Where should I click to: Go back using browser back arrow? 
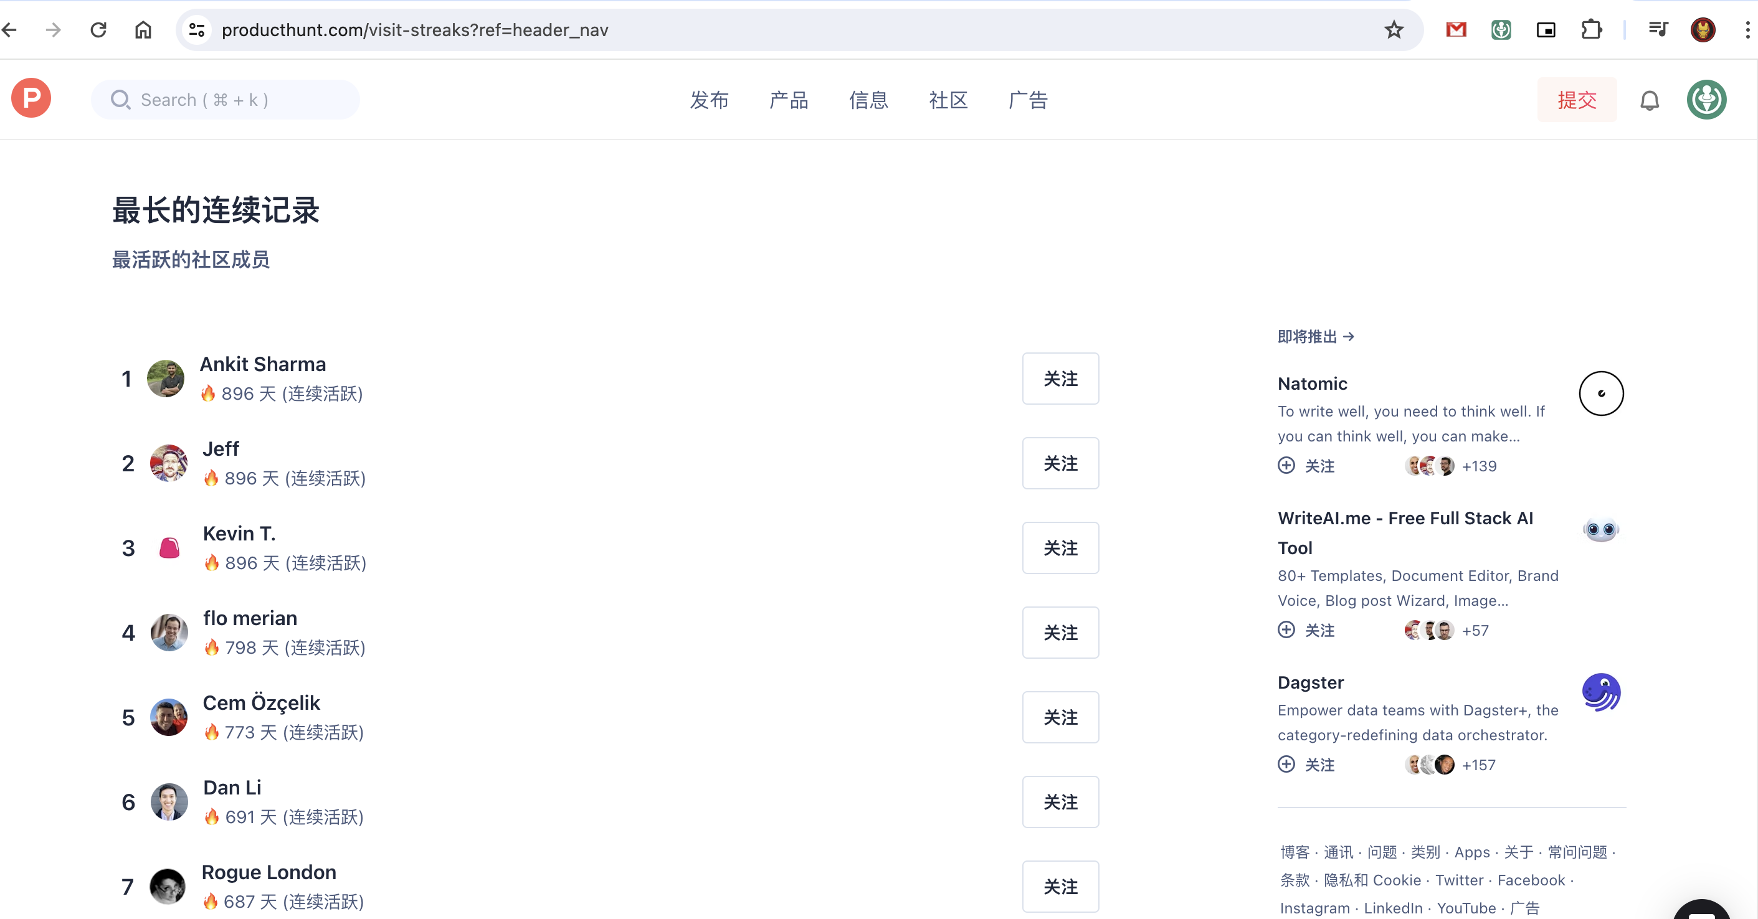coord(9,29)
